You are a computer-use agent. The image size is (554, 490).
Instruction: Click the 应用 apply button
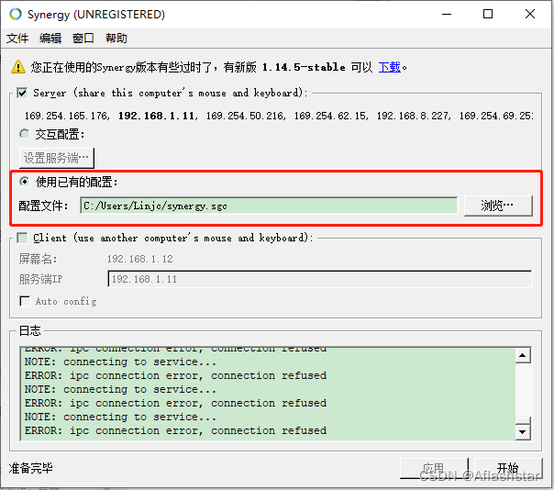pyautogui.click(x=434, y=468)
